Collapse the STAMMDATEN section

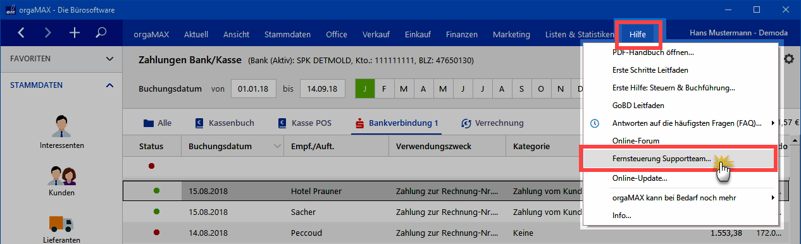[109, 85]
